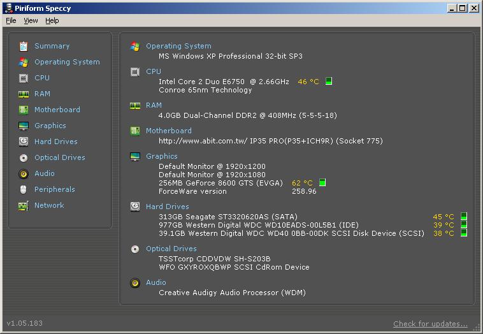The width and height of the screenshot is (483, 334).
Task: Open Optical Drives section from sidebar
Action: coord(60,157)
